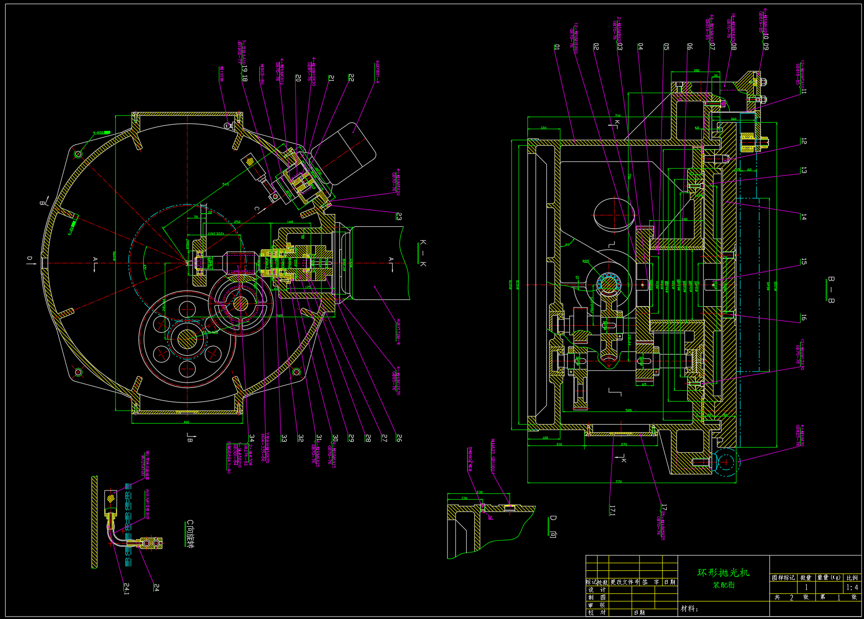Click the 环形抛光机 drawing title text
The height and width of the screenshot is (619, 864).
(x=723, y=572)
